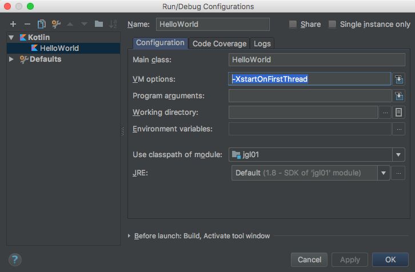Screen dimensions: 415x272
Task: Click the Working directory field
Action: [303, 113]
